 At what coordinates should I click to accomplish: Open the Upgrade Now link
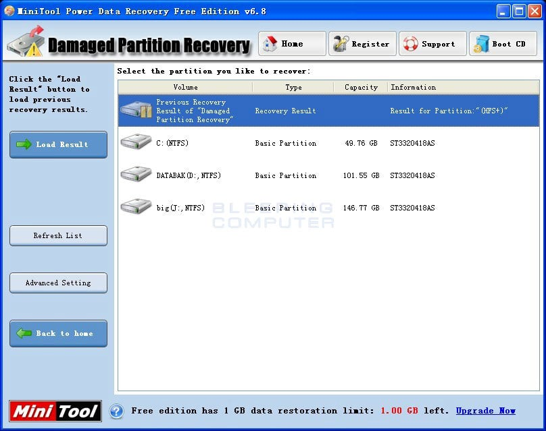pyautogui.click(x=485, y=411)
